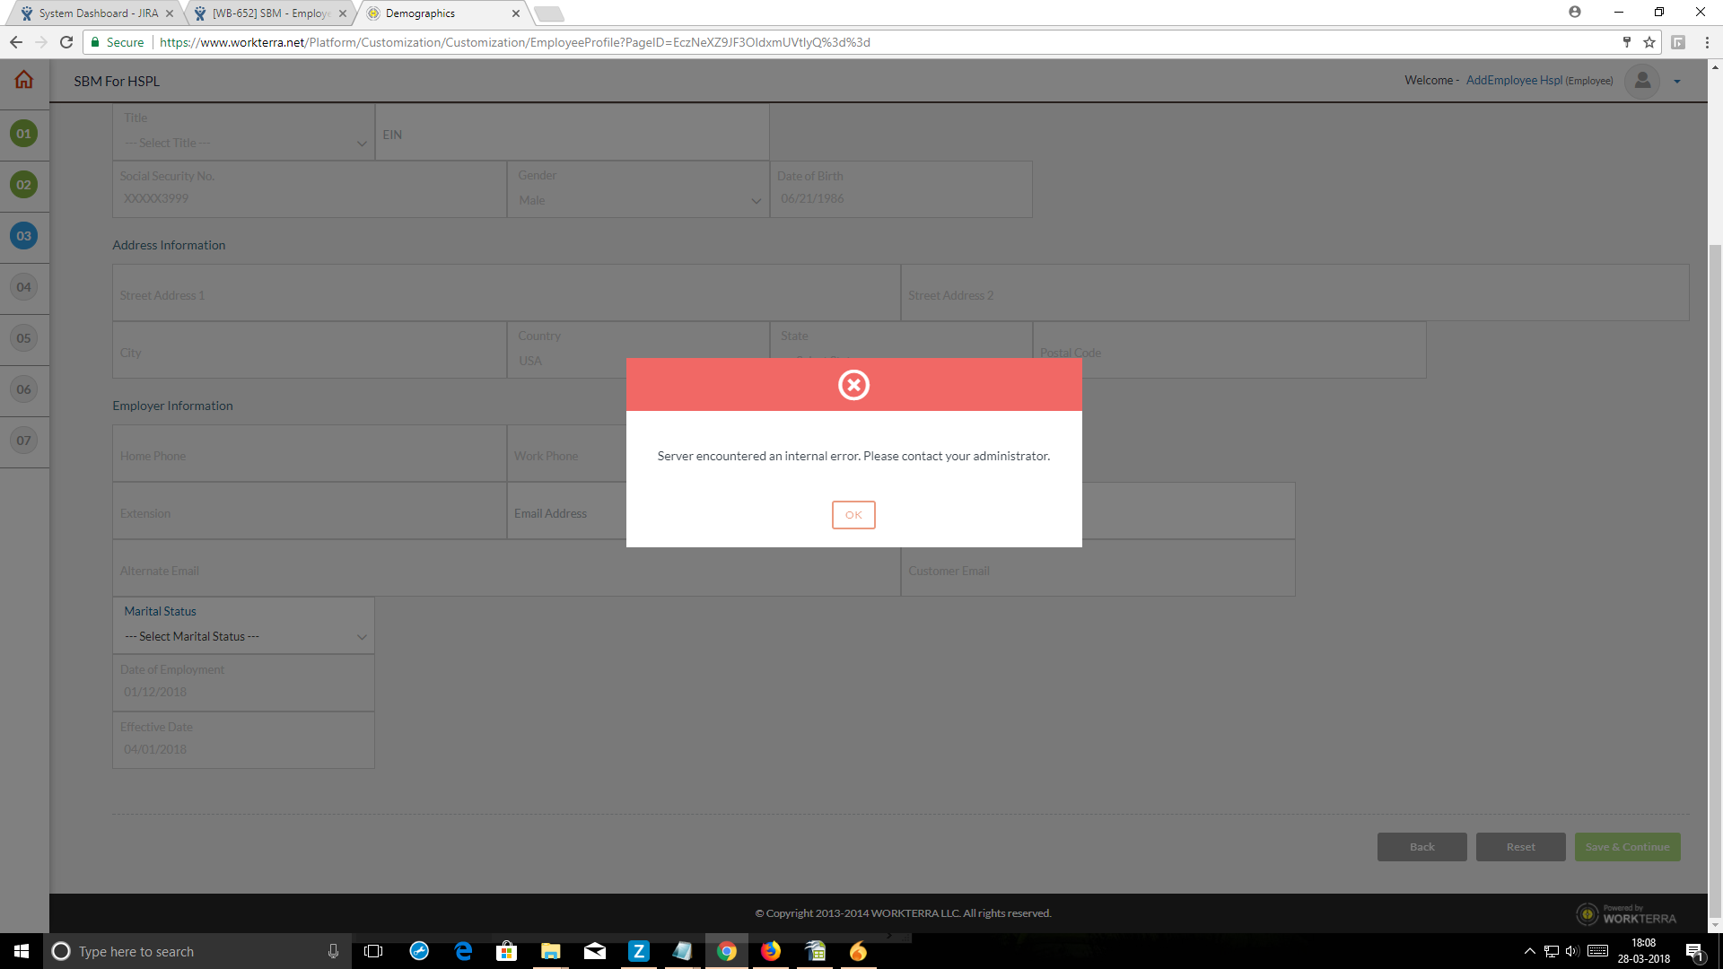Screen dimensions: 1723x969
Task: Dismiss the error dialog with OK
Action: click(853, 514)
